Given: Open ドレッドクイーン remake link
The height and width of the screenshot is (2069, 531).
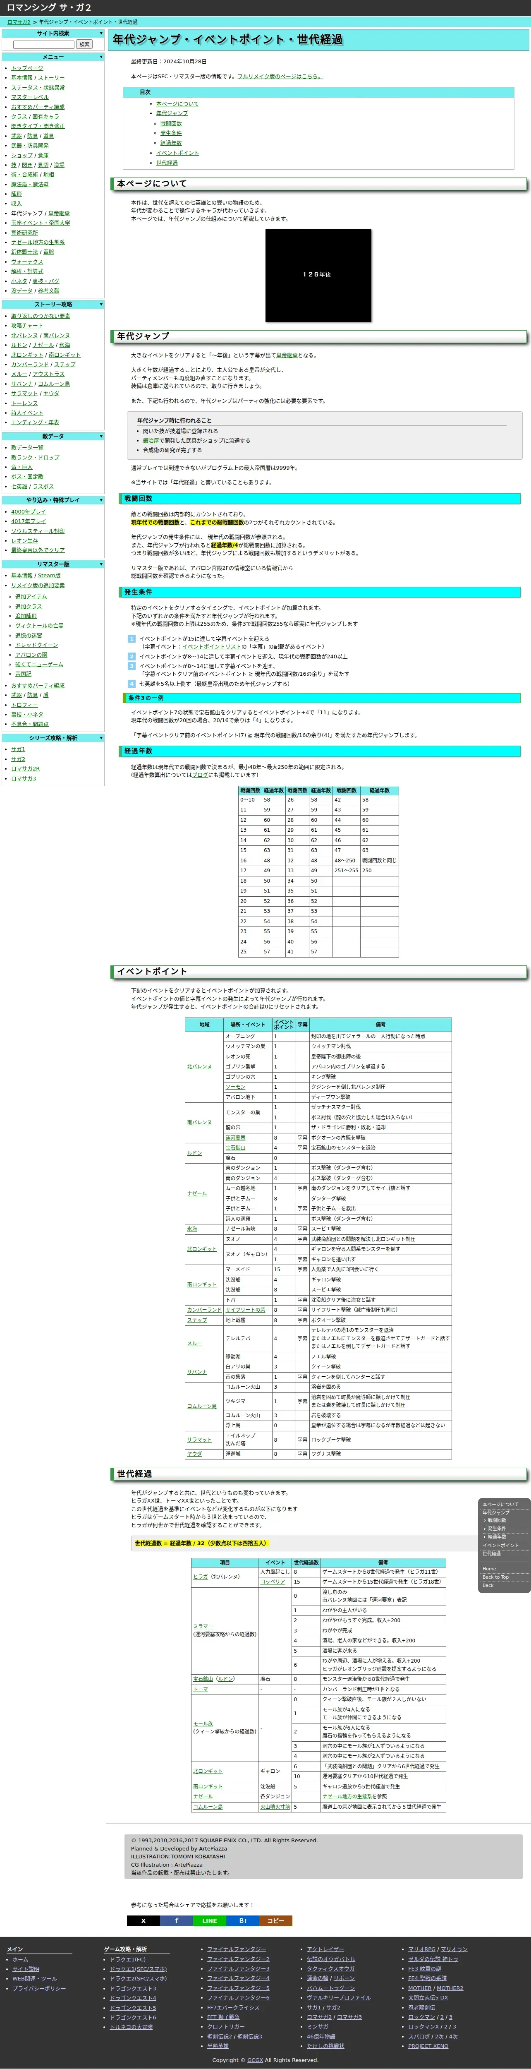Looking at the screenshot, I should tap(36, 645).
